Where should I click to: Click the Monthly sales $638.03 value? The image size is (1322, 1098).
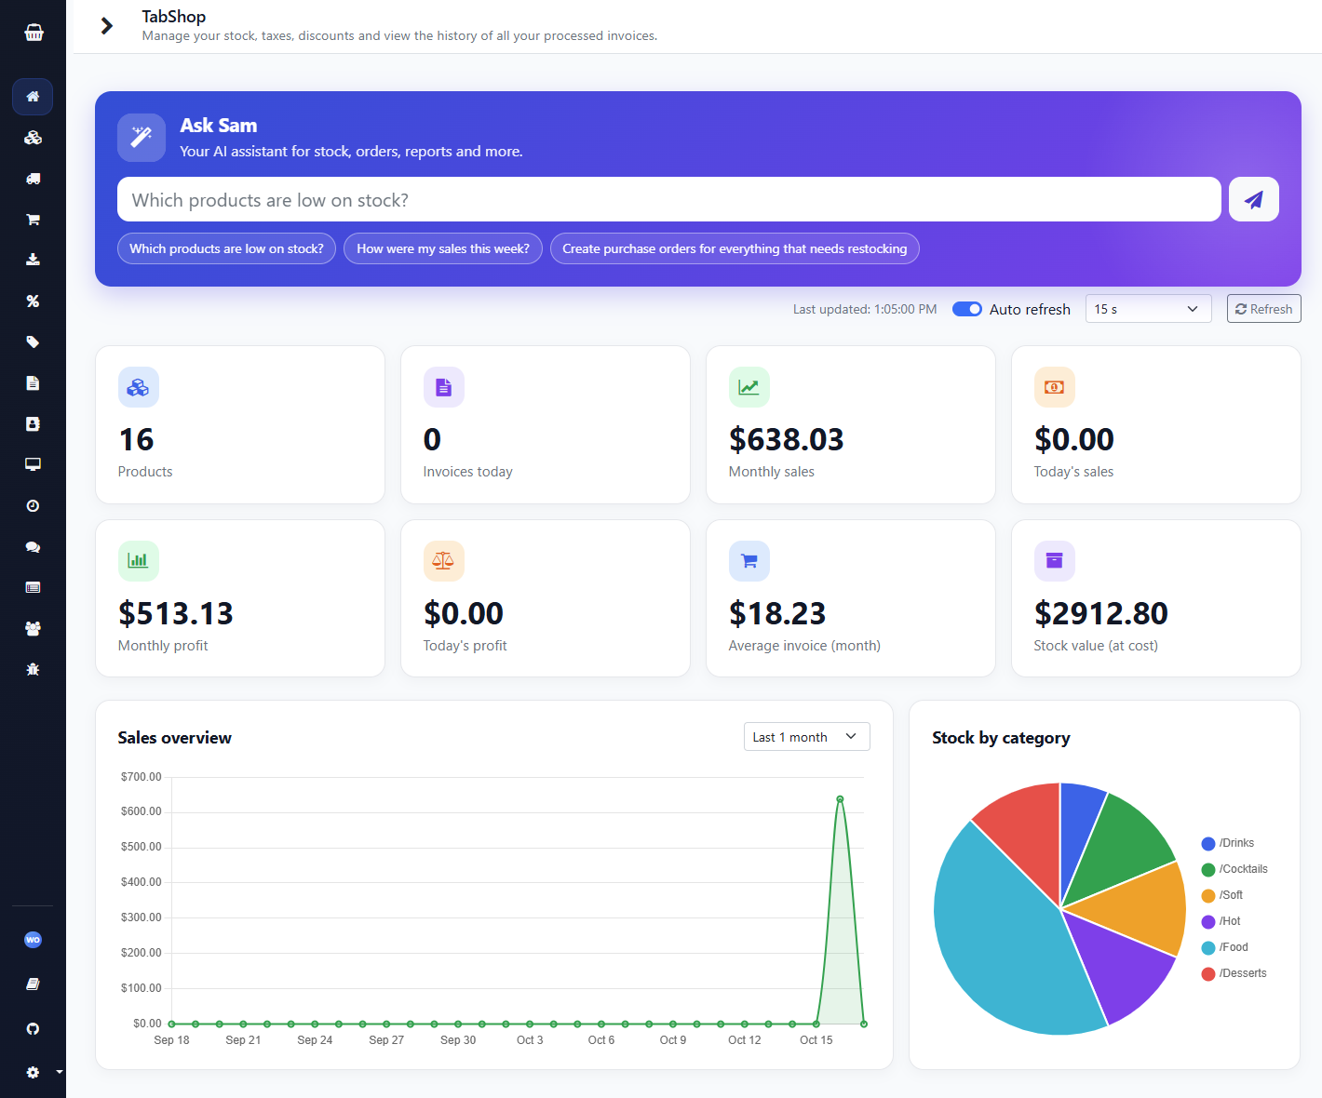pyautogui.click(x=786, y=439)
